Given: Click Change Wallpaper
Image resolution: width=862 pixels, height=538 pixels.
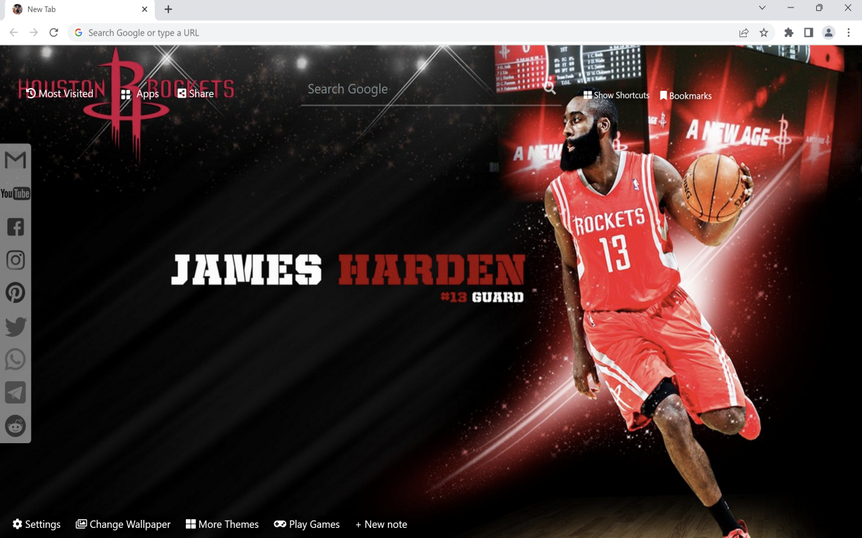Looking at the screenshot, I should coord(123,525).
